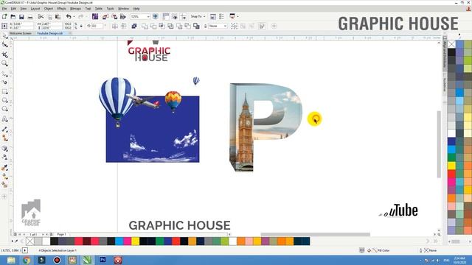Click the Open file icon
Screen dimensions: 472x265
click(x=13, y=17)
